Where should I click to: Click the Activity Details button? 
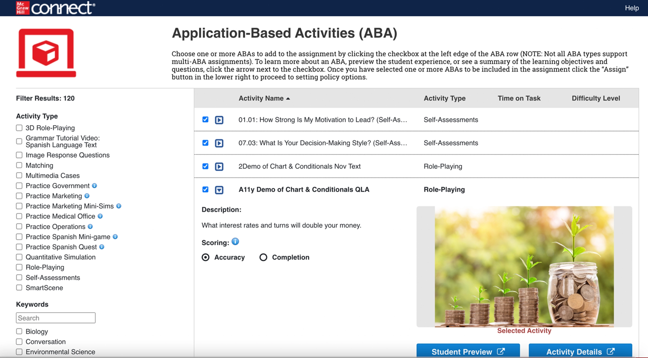coord(580,351)
